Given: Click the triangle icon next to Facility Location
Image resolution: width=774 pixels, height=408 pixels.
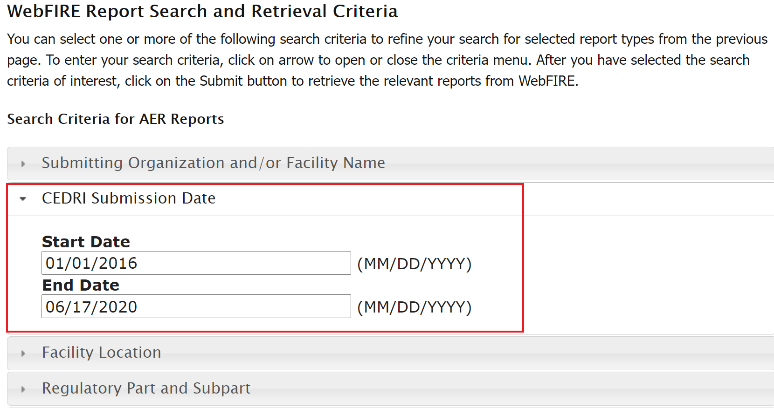Looking at the screenshot, I should click(x=23, y=354).
